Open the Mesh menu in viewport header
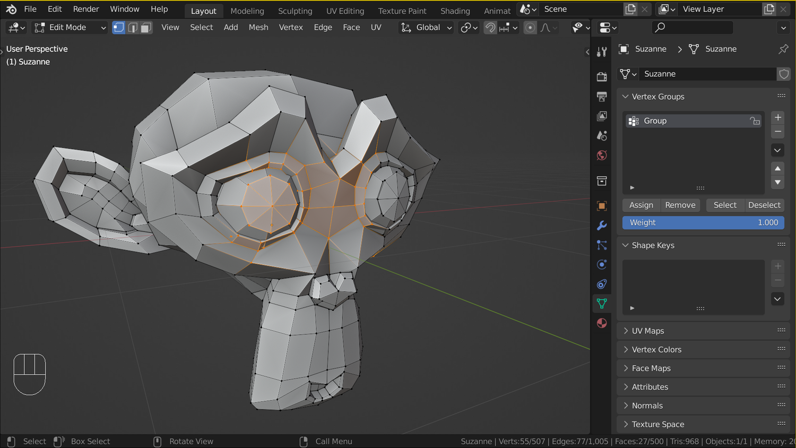The image size is (796, 448). click(x=258, y=27)
